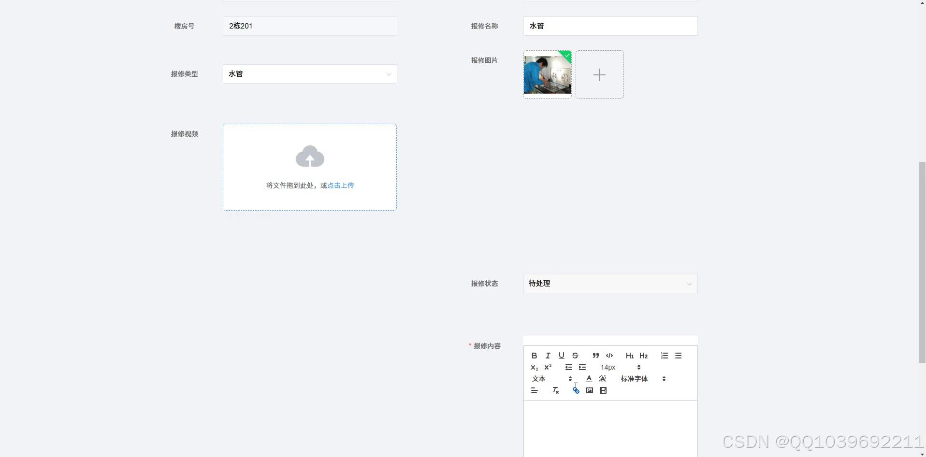Apply strikethrough formatting
This screenshot has width=926, height=457.
point(575,356)
